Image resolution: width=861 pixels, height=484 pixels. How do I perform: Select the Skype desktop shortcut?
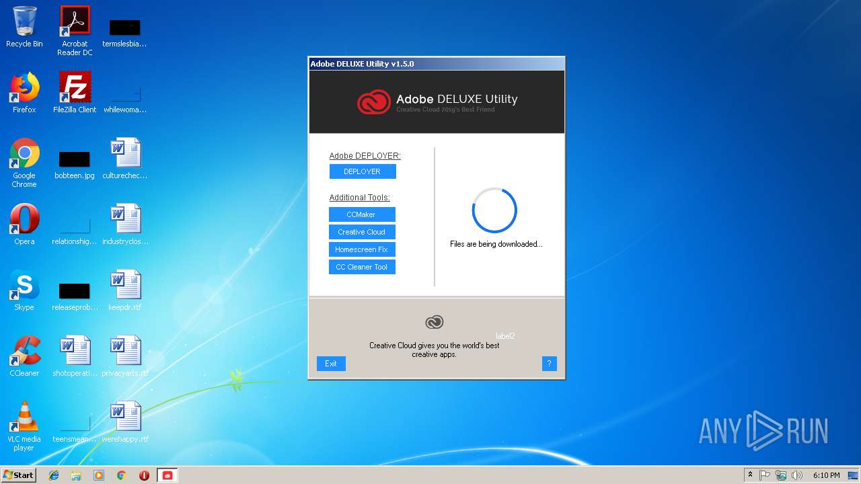[24, 290]
